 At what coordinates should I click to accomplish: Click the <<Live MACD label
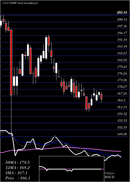point(109,175)
